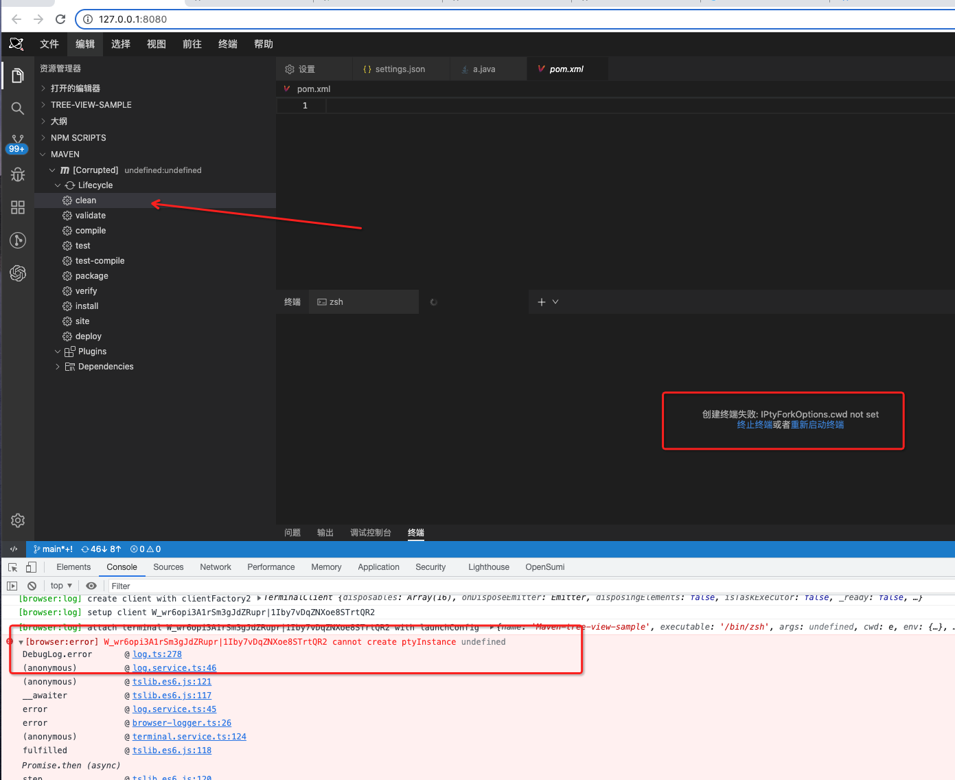955x780 pixels.
Task: Open the Search view
Action: [17, 108]
